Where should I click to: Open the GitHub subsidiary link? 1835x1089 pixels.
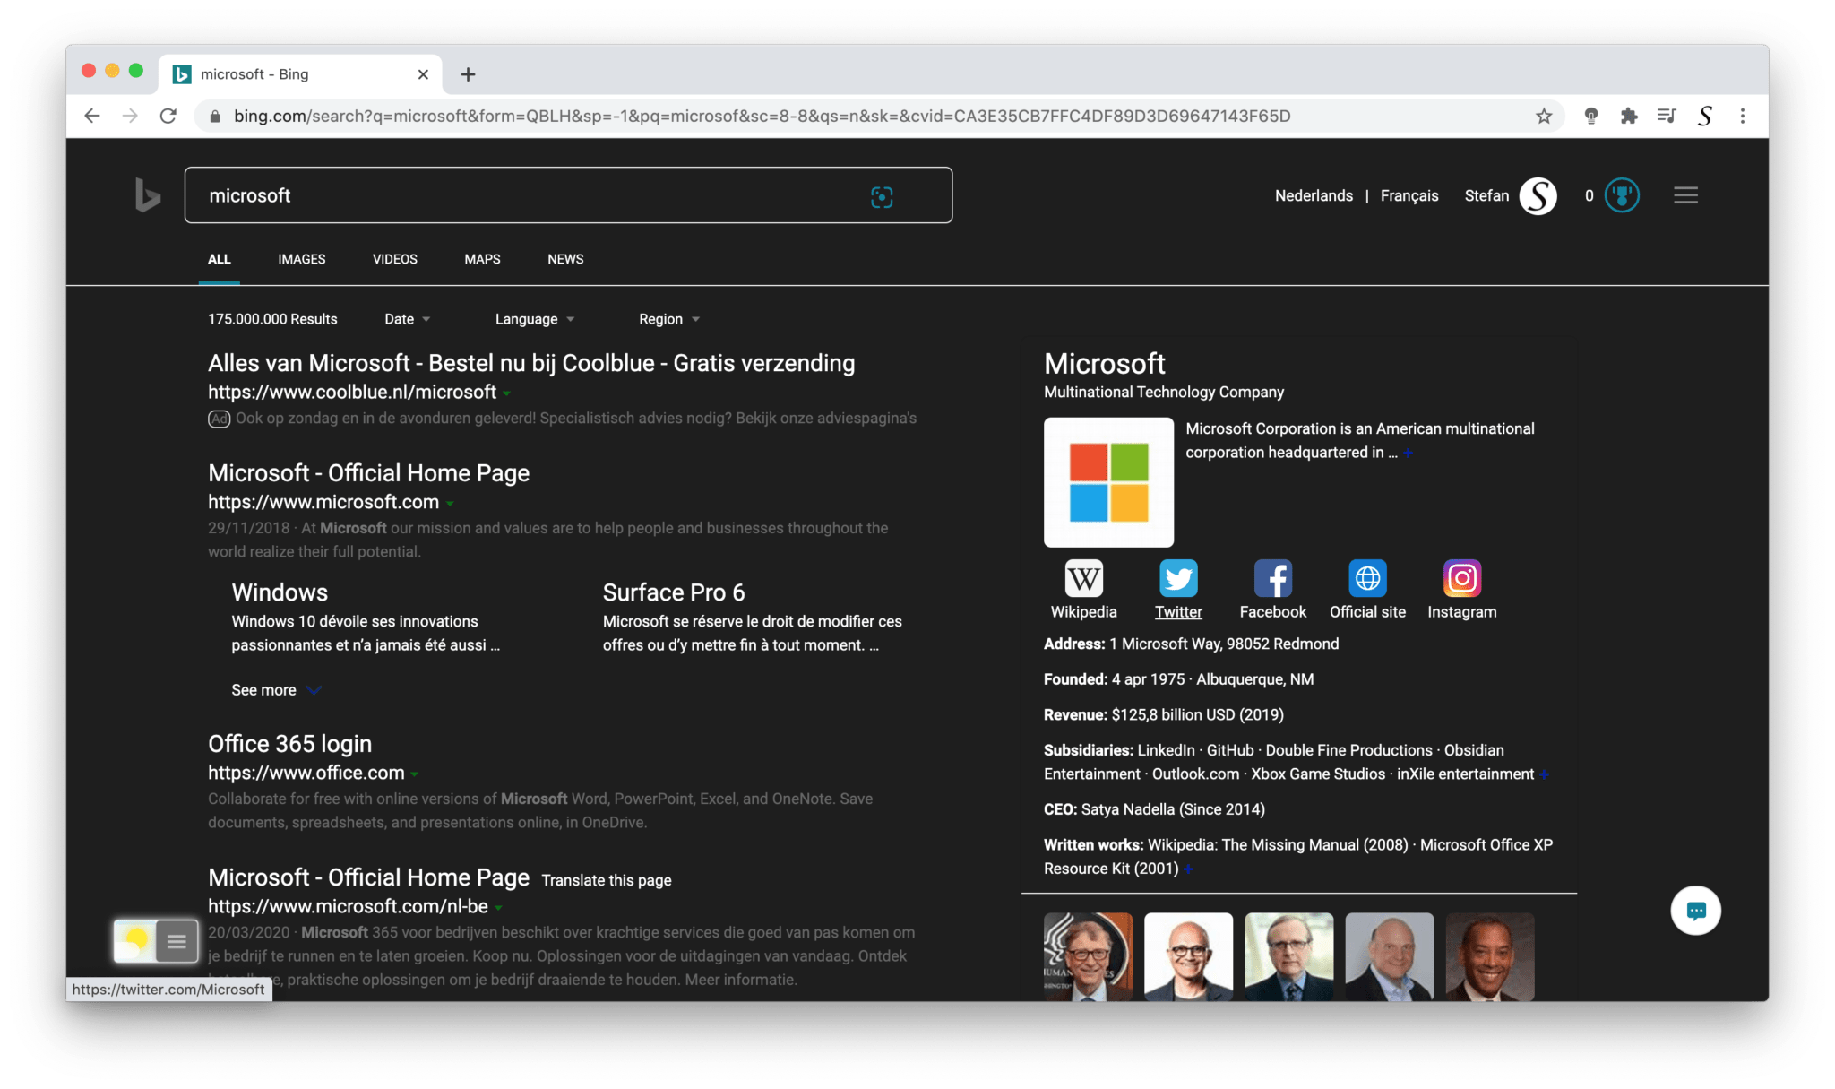coord(1230,750)
